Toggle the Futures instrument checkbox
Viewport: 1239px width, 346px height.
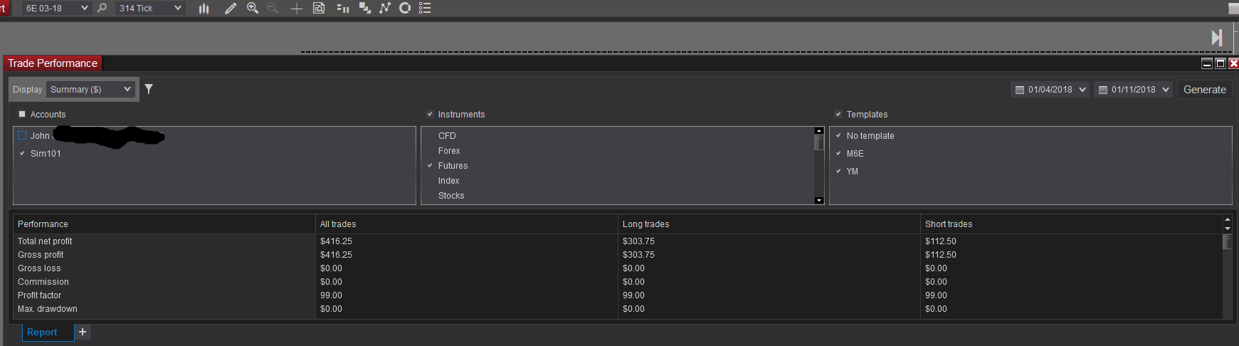click(x=430, y=165)
